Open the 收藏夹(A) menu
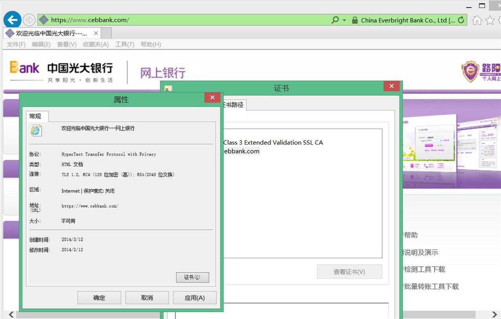The height and width of the screenshot is (319, 501). [x=96, y=44]
